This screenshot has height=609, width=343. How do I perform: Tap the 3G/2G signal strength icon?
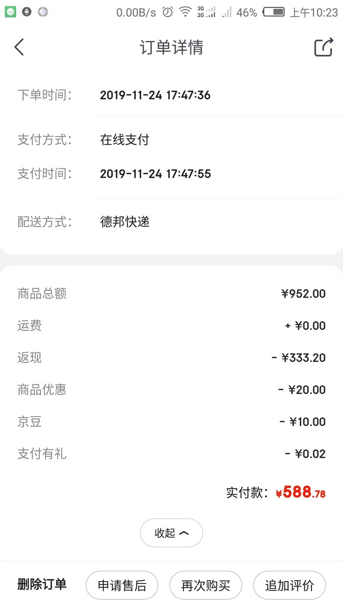(x=206, y=12)
